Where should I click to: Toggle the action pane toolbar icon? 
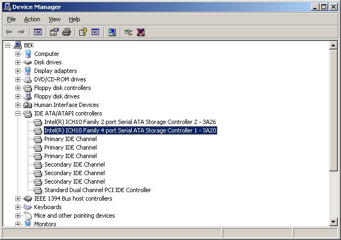[x=95, y=32]
